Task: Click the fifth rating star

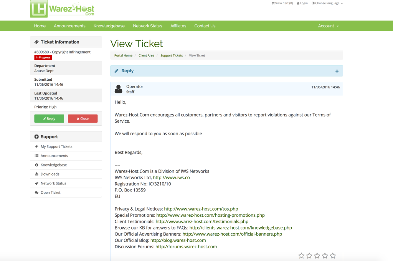Action: pyautogui.click(x=333, y=256)
